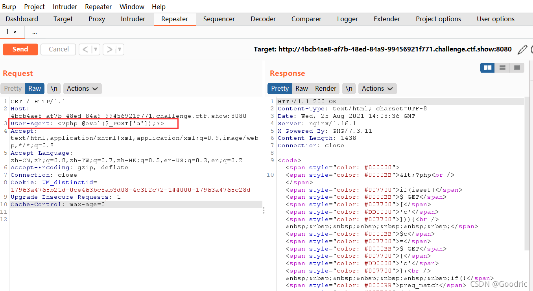Click the Upgrade-Insecure-Requests: 1 line
This screenshot has width=533, height=291.
click(66, 197)
